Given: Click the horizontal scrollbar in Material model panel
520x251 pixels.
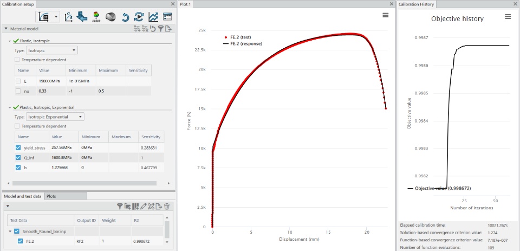Looking at the screenshot, I should pyautogui.click(x=84, y=183).
